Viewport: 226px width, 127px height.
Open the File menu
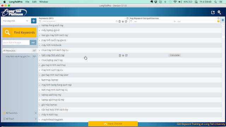coord(27,2)
